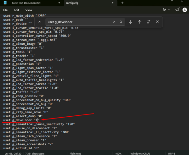Open the find options sliders icon
This screenshot has width=189, height=155.
(x=148, y=22)
